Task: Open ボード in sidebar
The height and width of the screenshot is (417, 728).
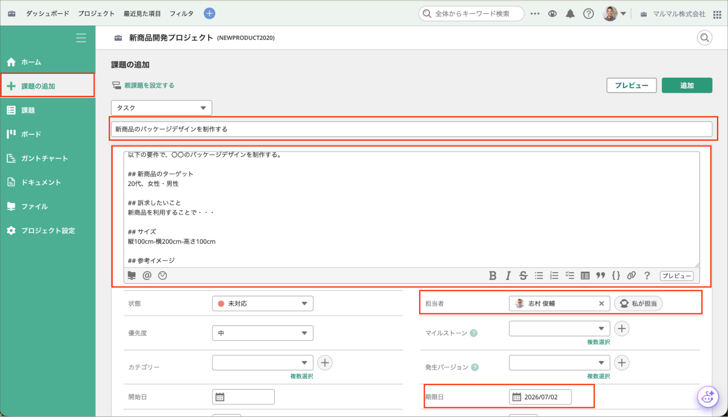Action: 47,134
